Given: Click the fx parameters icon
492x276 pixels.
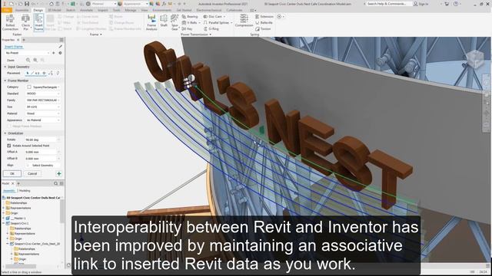Looking at the screenshot, I should [164, 4].
